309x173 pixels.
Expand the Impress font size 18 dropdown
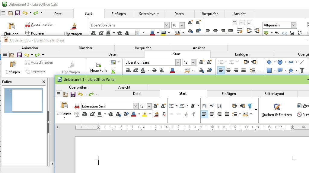[x=193, y=62]
